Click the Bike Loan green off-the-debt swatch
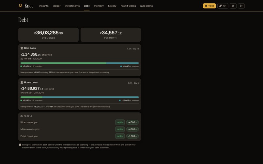Viewport: 263px width, 164px height. point(21,66)
